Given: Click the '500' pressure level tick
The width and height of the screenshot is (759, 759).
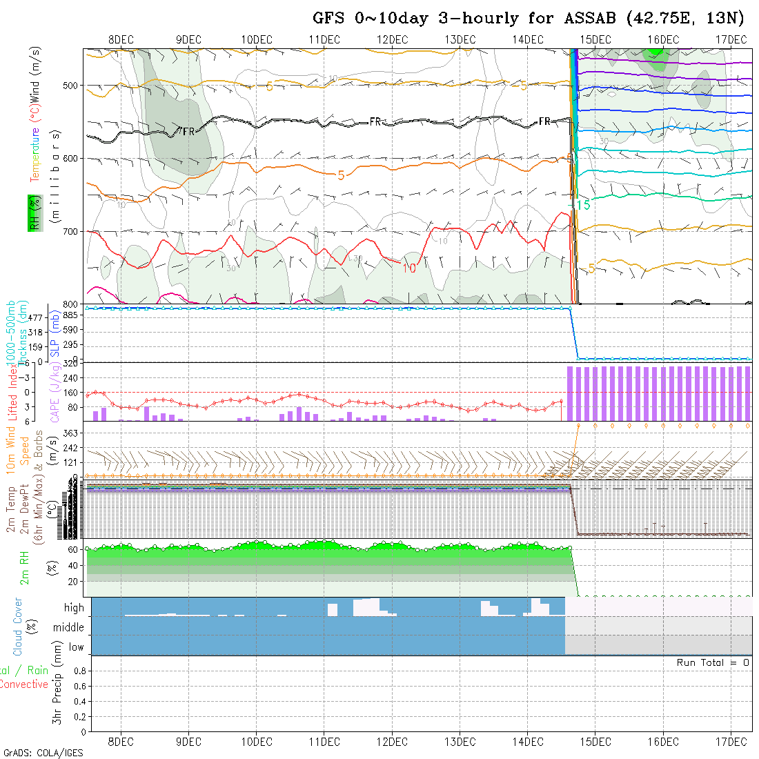Looking at the screenshot, I should [70, 86].
